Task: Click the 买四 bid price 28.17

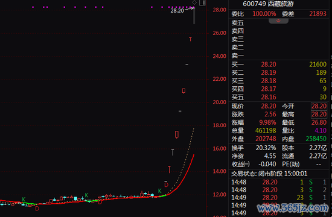Action: coord(269,89)
